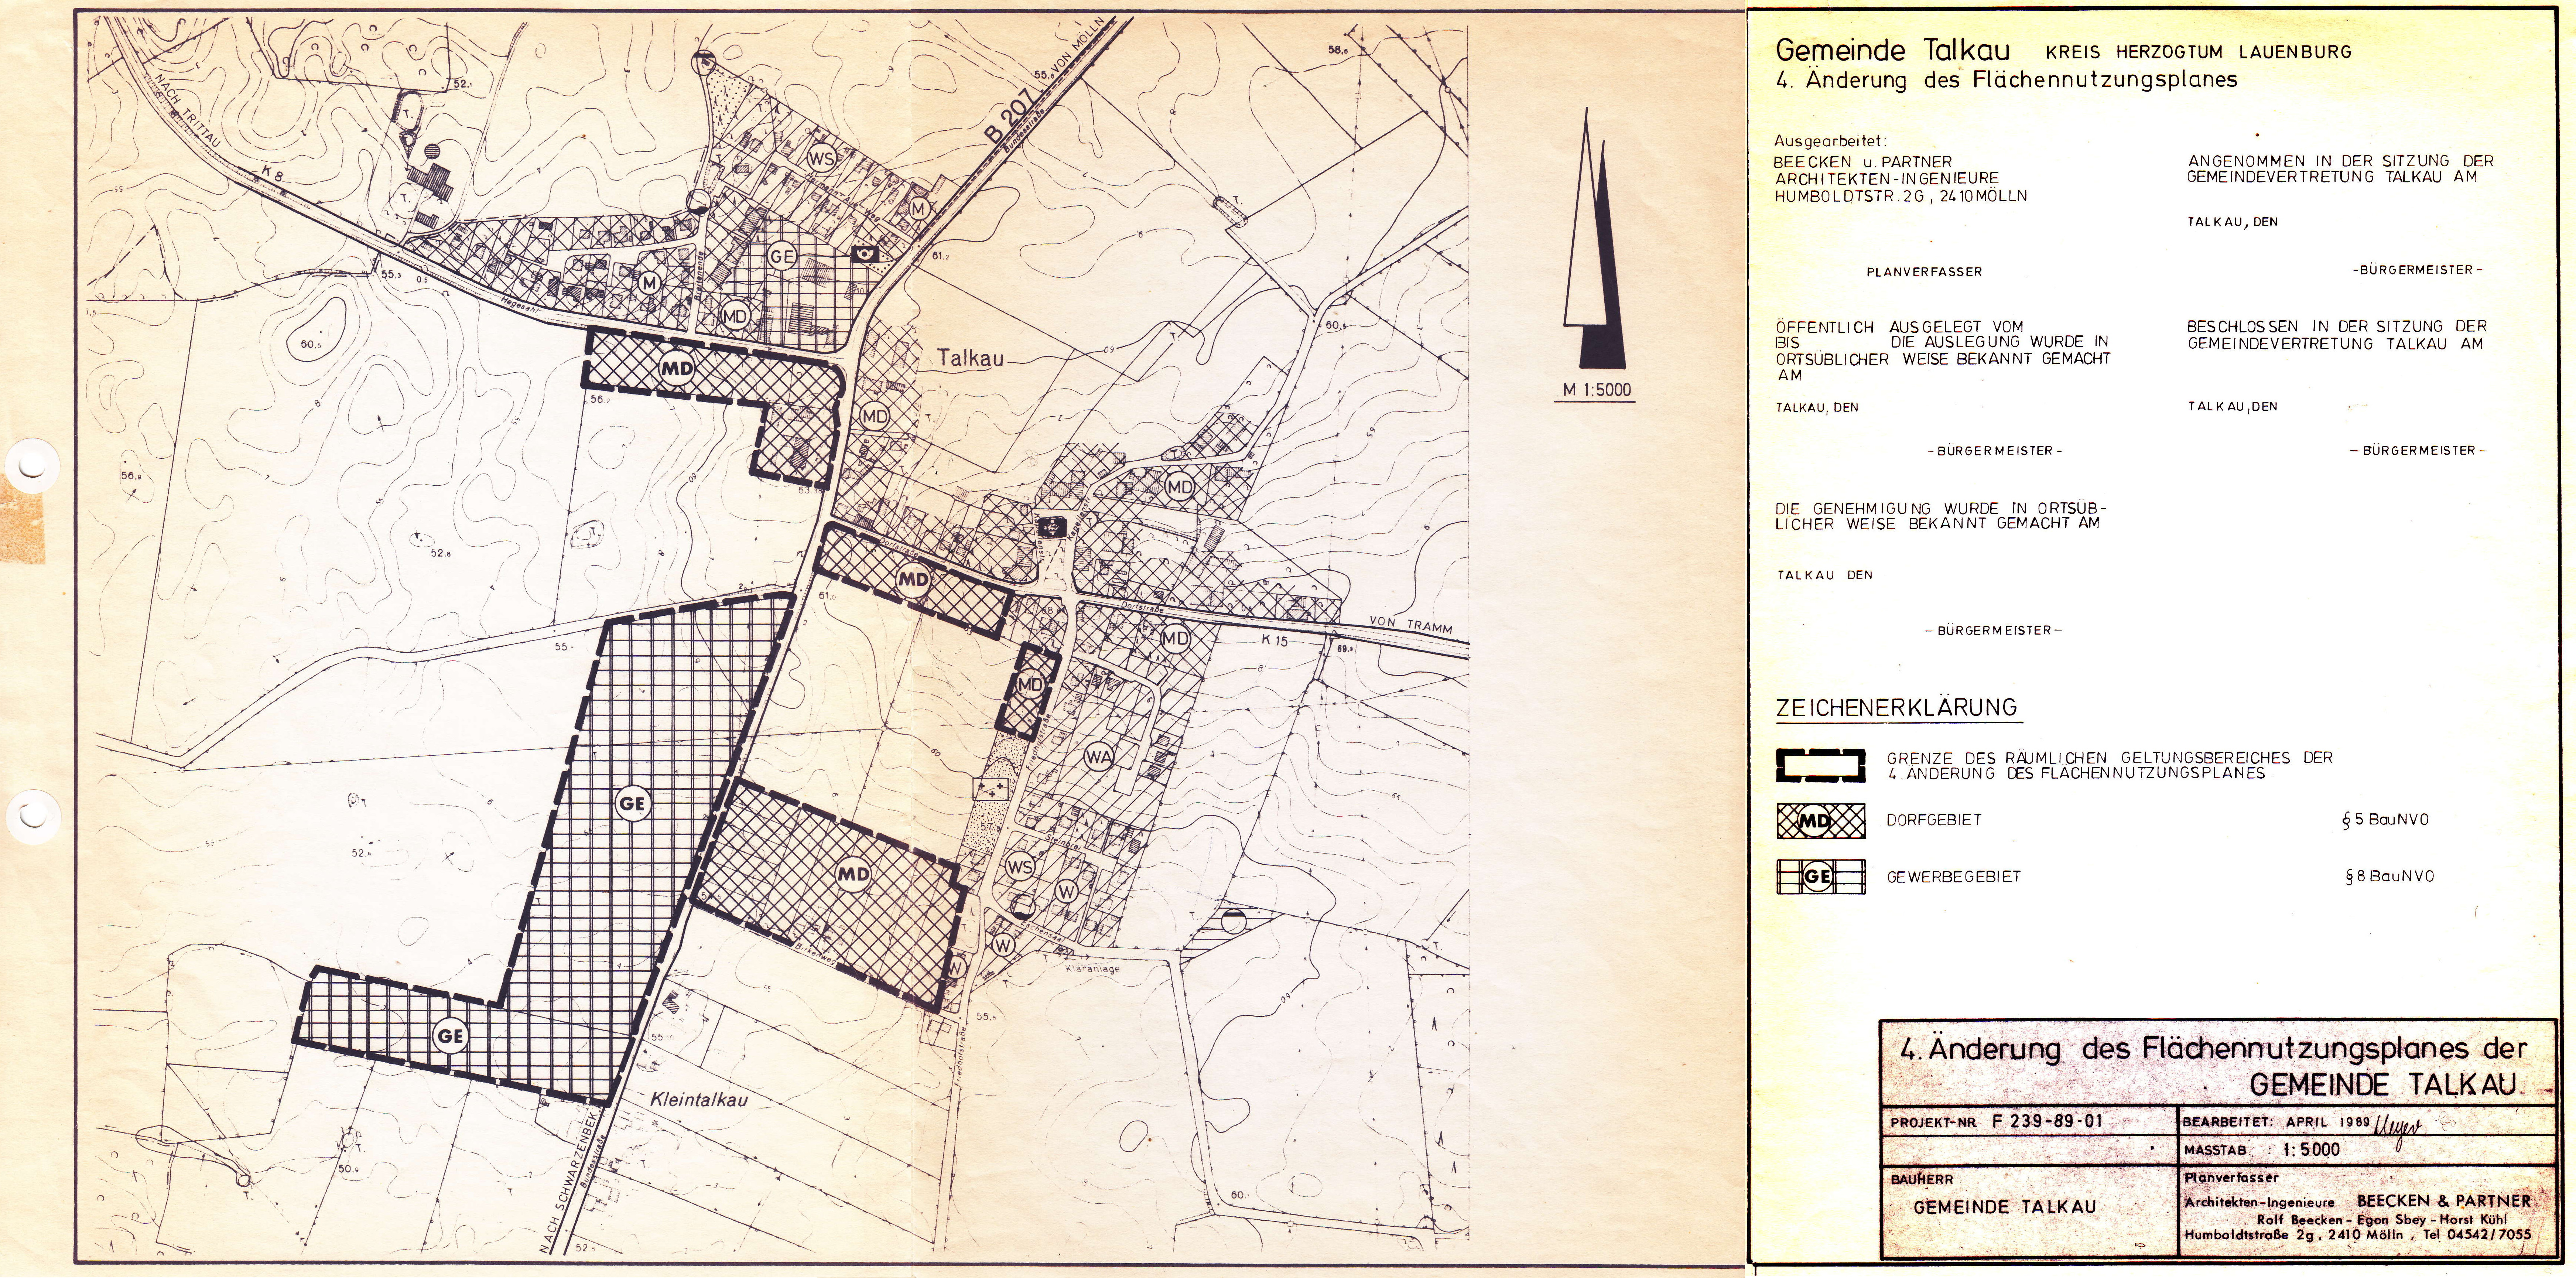Click MD marker in northwest bordered parcel
The image size is (2576, 1278).
(x=677, y=368)
